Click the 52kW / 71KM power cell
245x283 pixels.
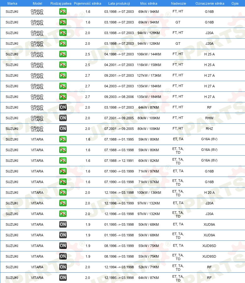point(149,267)
